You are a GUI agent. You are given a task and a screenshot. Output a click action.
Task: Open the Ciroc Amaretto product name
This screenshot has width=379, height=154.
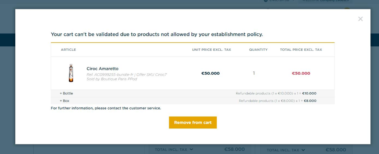click(x=102, y=69)
